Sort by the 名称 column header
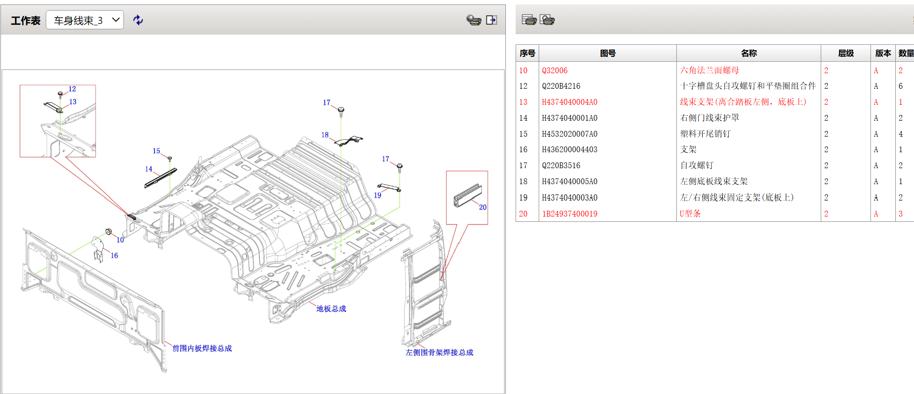 [x=749, y=53]
